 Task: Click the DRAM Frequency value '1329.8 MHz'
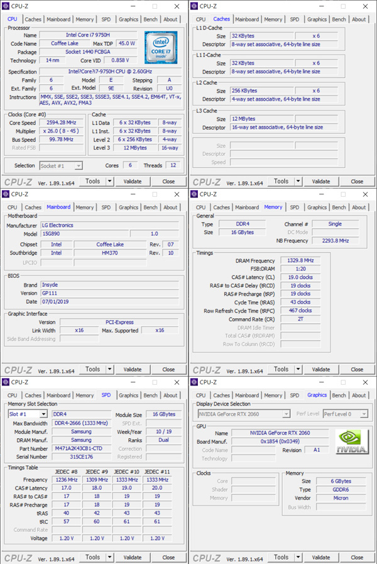click(300, 260)
